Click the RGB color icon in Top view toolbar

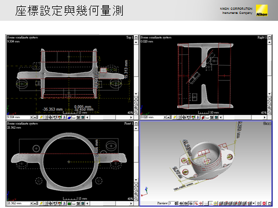(x=60, y=117)
